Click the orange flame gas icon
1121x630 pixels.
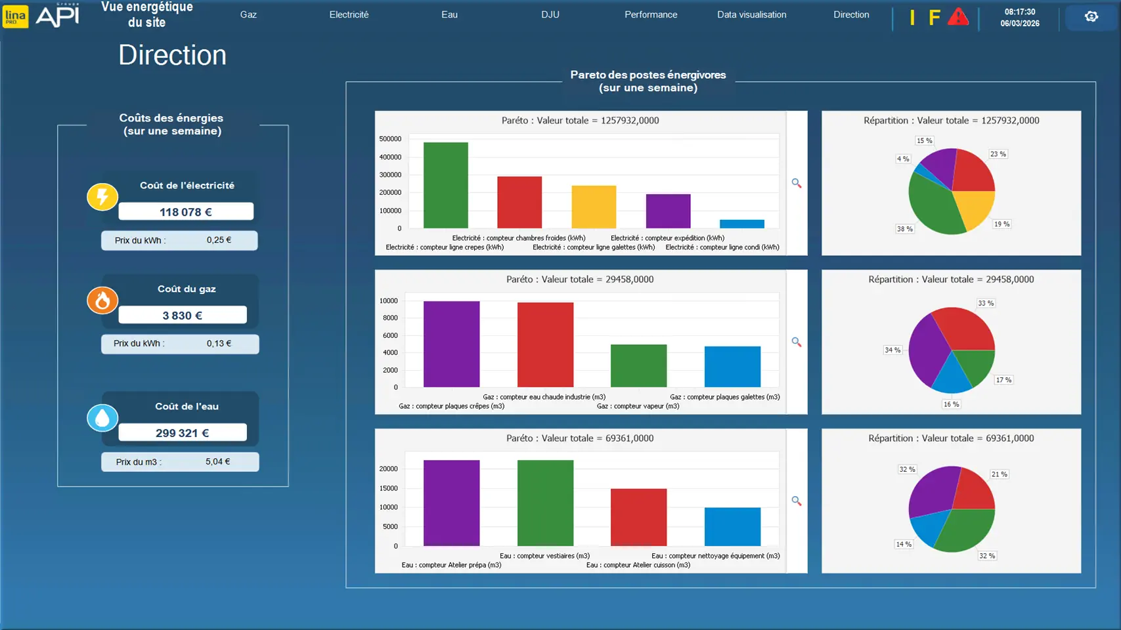[x=102, y=301]
